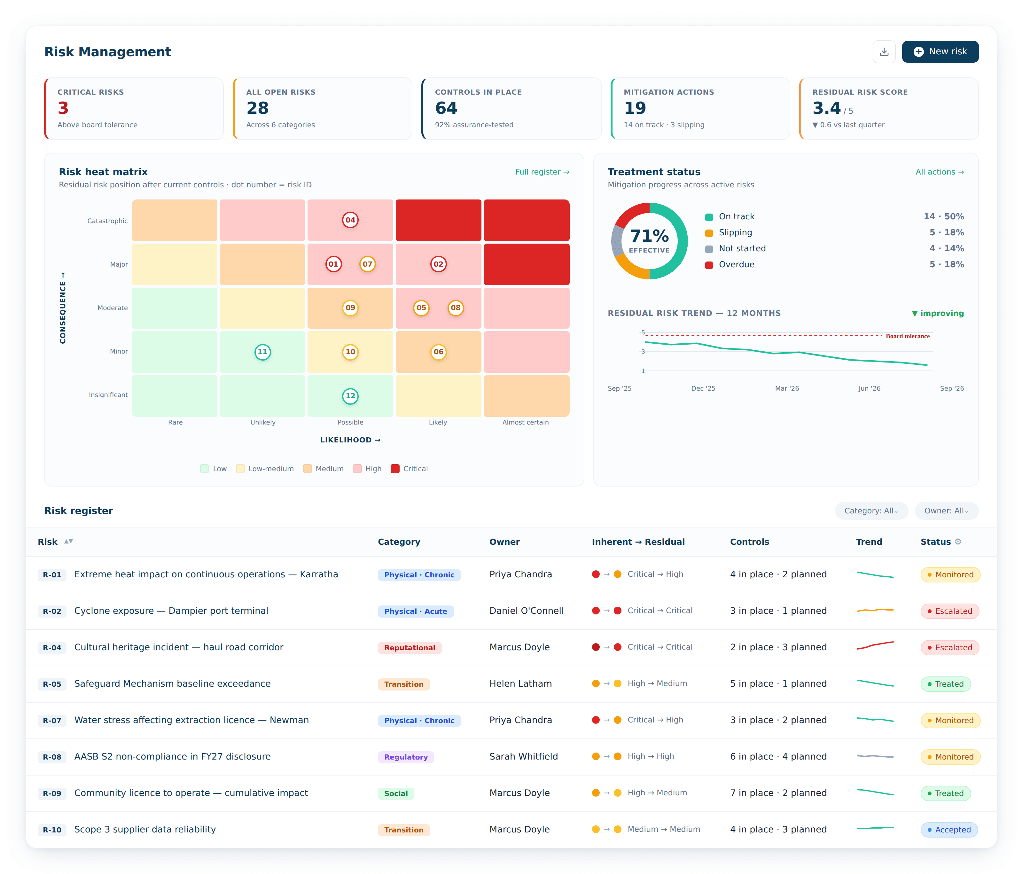Viewport: 1023px width, 874px height.
Task: Select risk dot 04 in heat matrix
Action: (351, 220)
